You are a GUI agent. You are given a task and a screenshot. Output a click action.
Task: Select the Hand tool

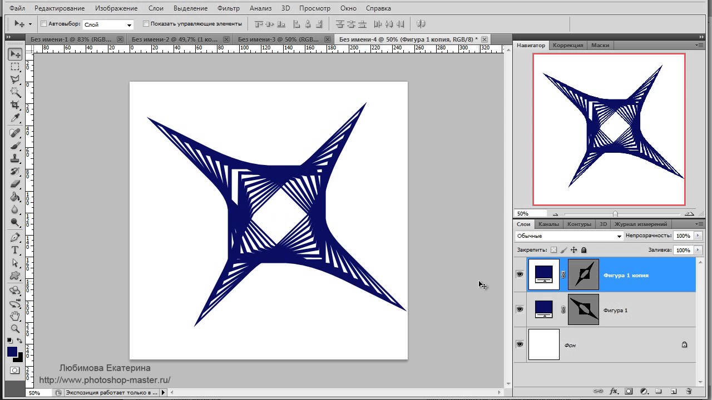pos(15,316)
